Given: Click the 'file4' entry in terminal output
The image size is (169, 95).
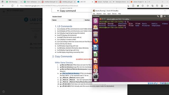Looking at the screenshot, I should tap(138, 23).
